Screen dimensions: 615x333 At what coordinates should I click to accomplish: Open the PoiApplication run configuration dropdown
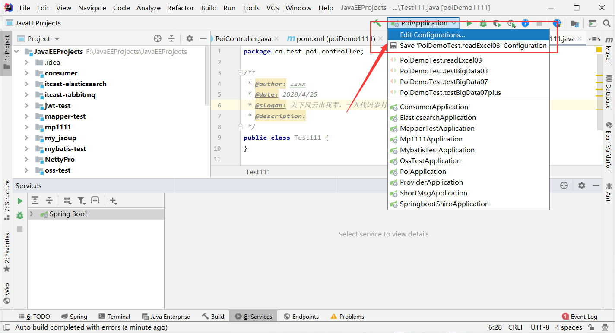(423, 23)
